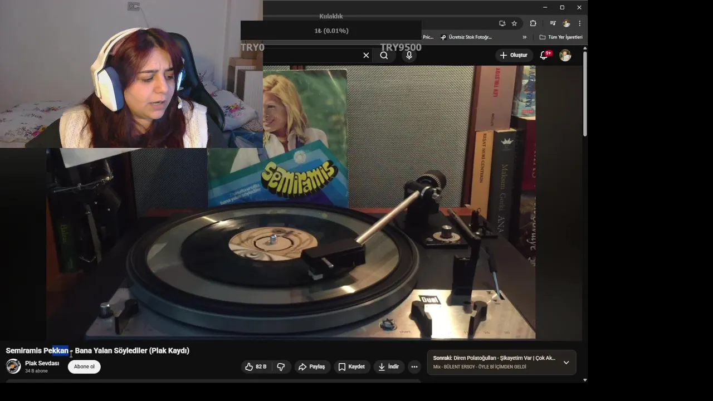Click the YouTube search magnifier button

[x=384, y=55]
